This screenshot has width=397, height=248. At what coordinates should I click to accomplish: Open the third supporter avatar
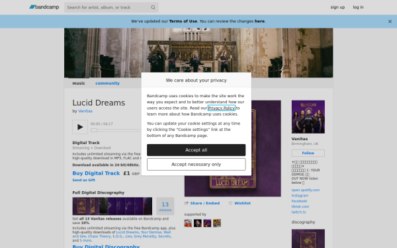[207, 223]
